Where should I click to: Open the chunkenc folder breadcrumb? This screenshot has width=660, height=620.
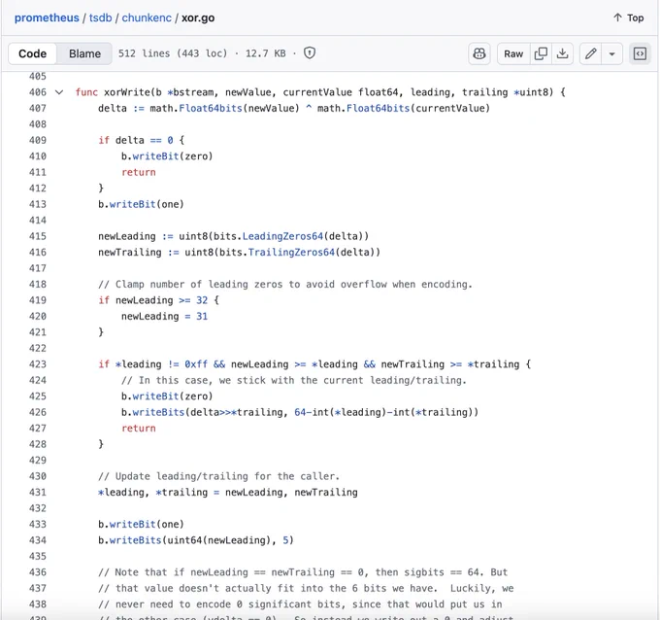[147, 17]
